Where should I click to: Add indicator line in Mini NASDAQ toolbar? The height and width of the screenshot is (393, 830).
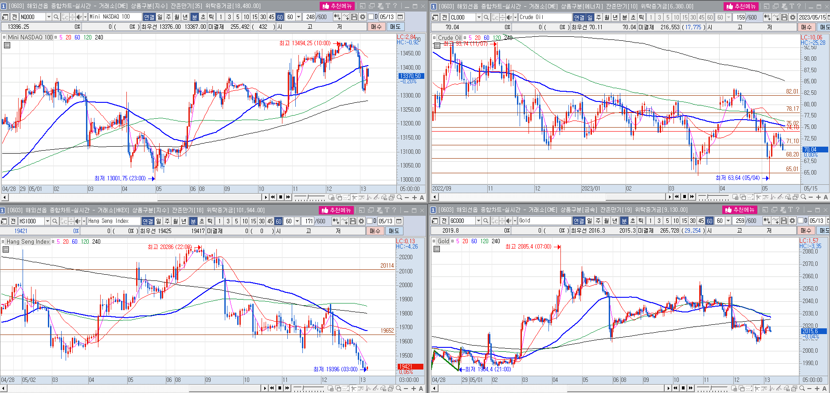click(346, 17)
